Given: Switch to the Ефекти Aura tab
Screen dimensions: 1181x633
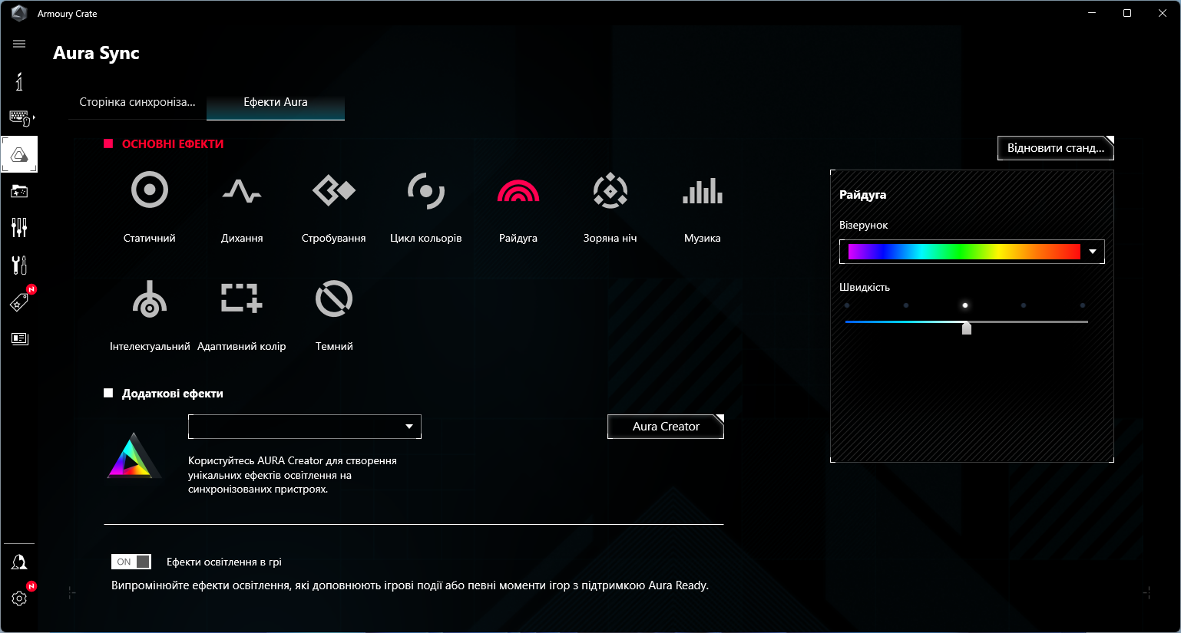Looking at the screenshot, I should point(276,102).
